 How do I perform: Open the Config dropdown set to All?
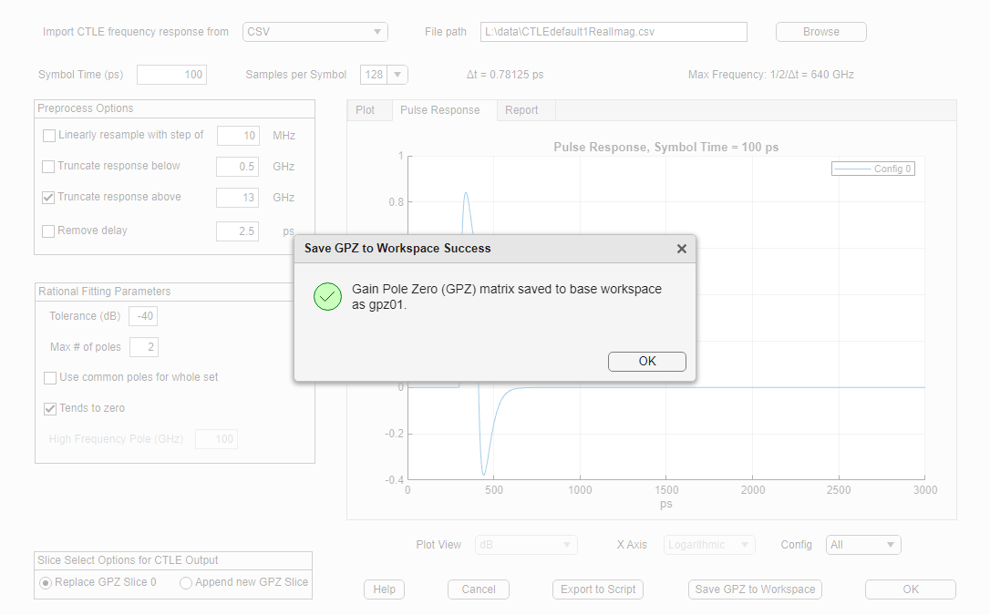coord(862,545)
